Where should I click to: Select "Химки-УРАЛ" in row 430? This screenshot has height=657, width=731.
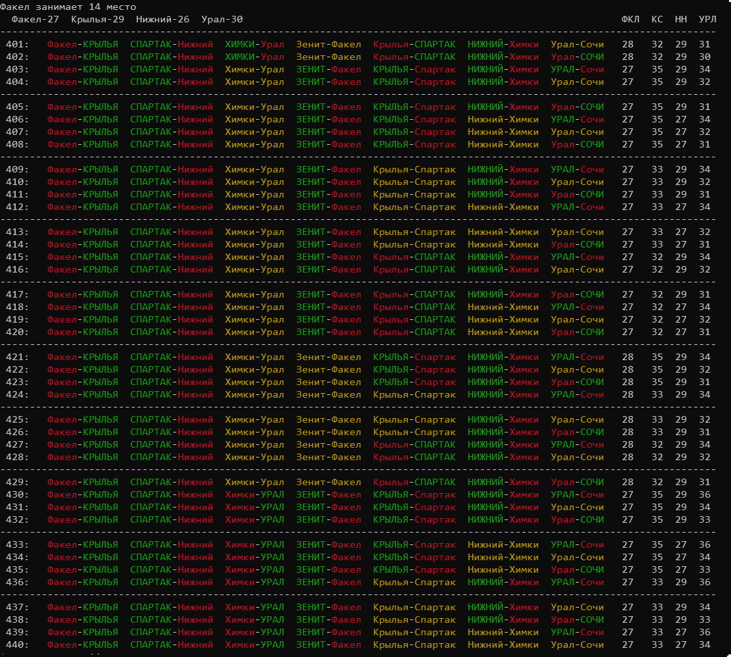[255, 495]
